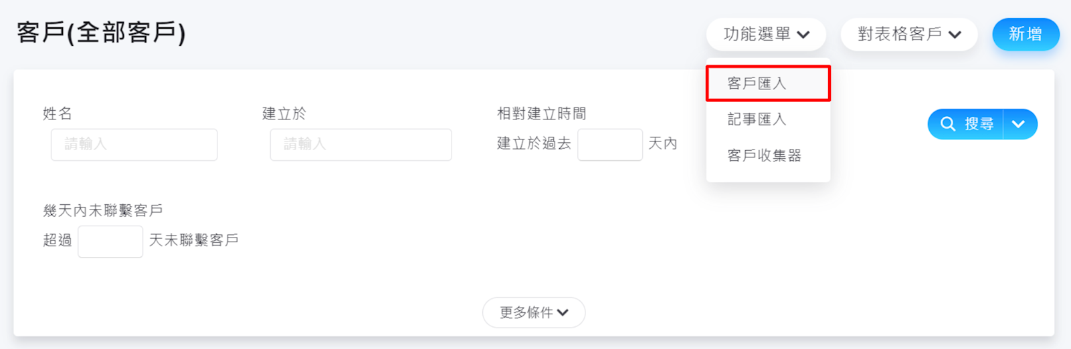The width and height of the screenshot is (1071, 349).
Task: Focus the 超過 days uncontacted input box
Action: [x=110, y=242]
